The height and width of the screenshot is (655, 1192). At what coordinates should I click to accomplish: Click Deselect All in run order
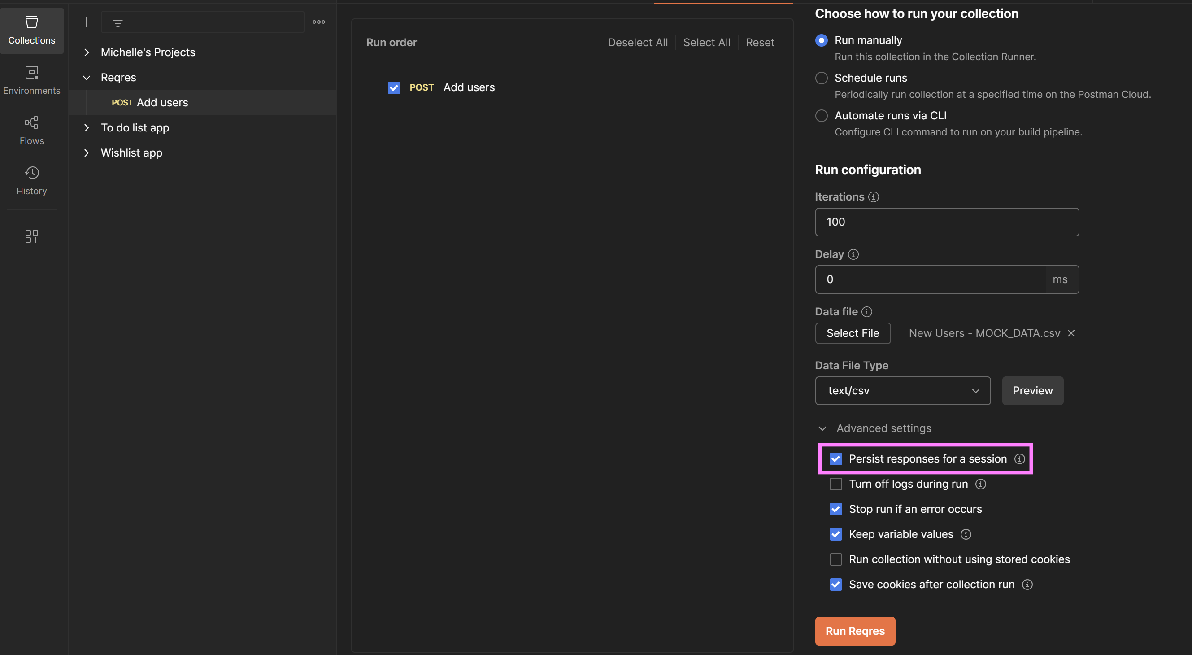[637, 43]
